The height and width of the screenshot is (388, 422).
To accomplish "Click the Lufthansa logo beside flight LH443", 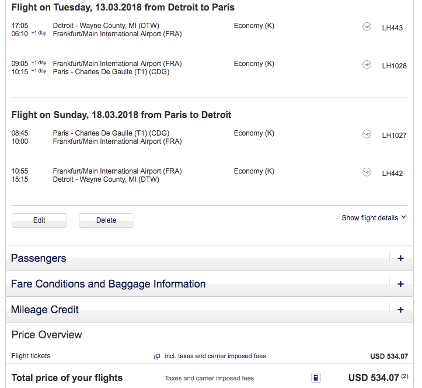I will [367, 27].
